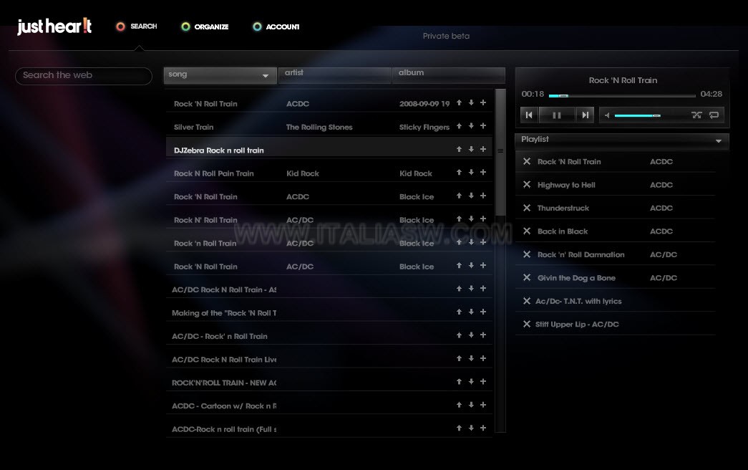Image resolution: width=748 pixels, height=470 pixels.
Task: Click up arrow on Train Live row
Action: tap(459, 358)
